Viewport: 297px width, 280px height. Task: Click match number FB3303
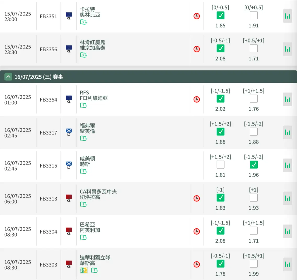coord(48,265)
